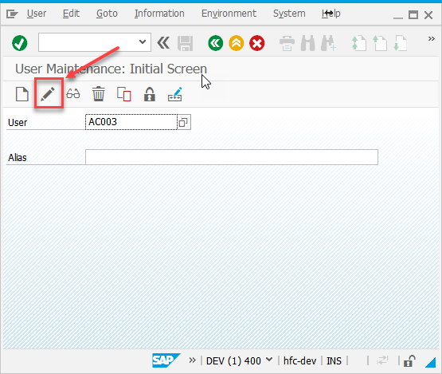Screen dimensions: 442x374
Task: Click the Find Next binoculars icon
Action: coord(328,43)
